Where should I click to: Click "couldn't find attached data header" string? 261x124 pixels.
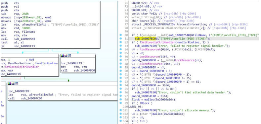194,93
